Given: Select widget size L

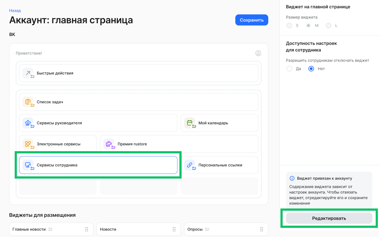Looking at the screenshot, I should click(329, 25).
